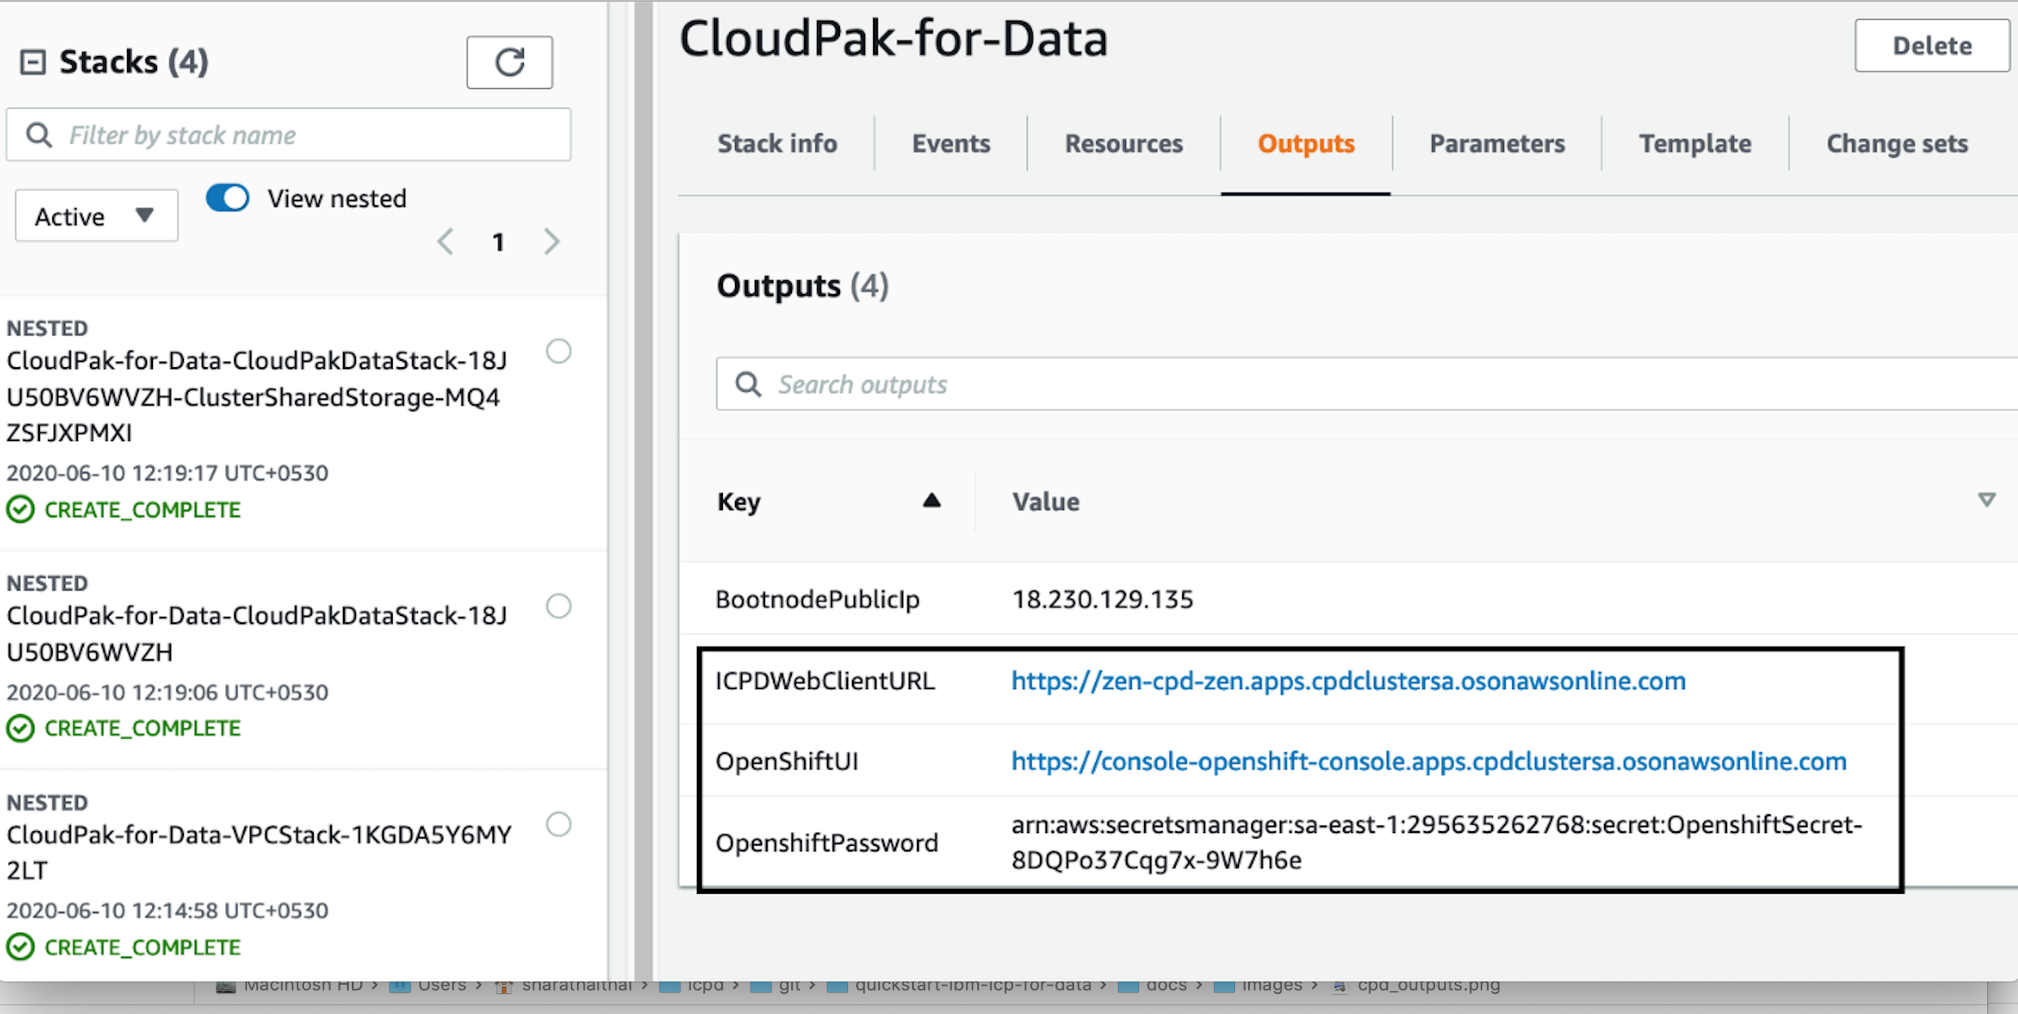Click the Filter by stack name field
The width and height of the screenshot is (2018, 1014).
tap(289, 135)
